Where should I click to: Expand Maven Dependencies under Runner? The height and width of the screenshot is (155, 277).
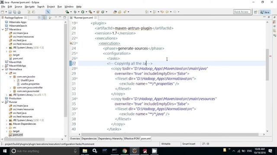[x=6, y=124]
